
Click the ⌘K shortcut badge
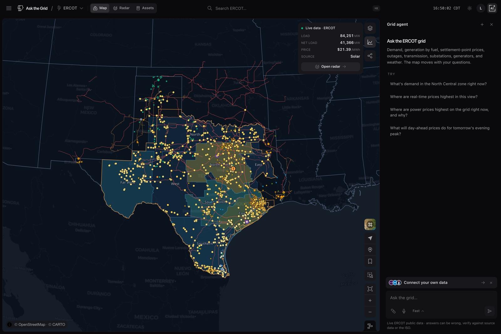376,8
